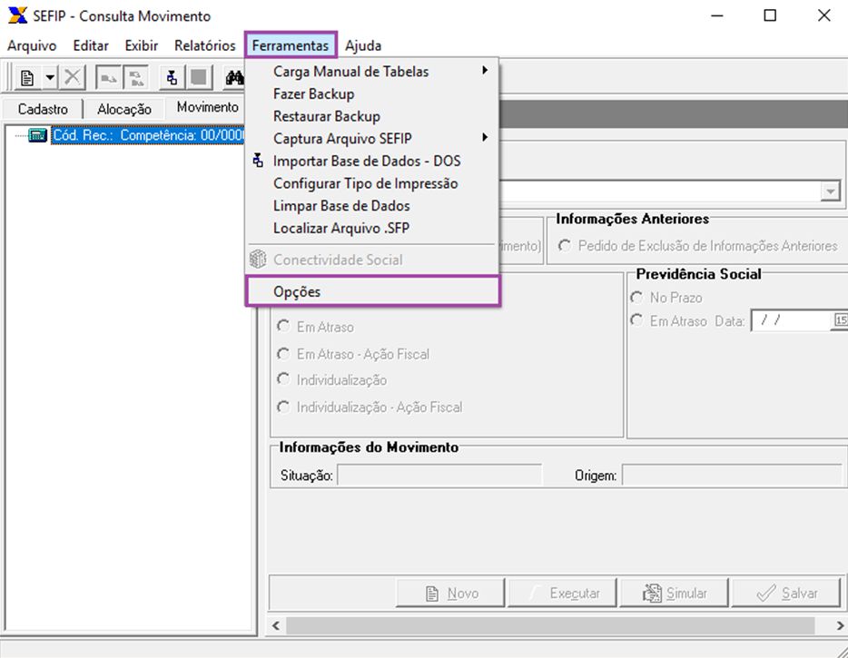Click the Conectividade Social icon
Viewport: 848px width, 658px height.
[x=258, y=260]
